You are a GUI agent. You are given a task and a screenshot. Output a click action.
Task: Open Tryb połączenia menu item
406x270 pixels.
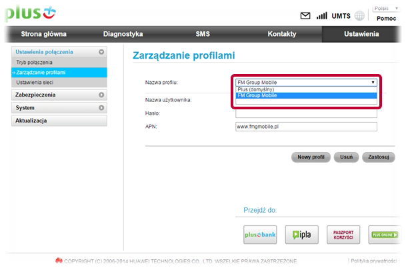59,63
